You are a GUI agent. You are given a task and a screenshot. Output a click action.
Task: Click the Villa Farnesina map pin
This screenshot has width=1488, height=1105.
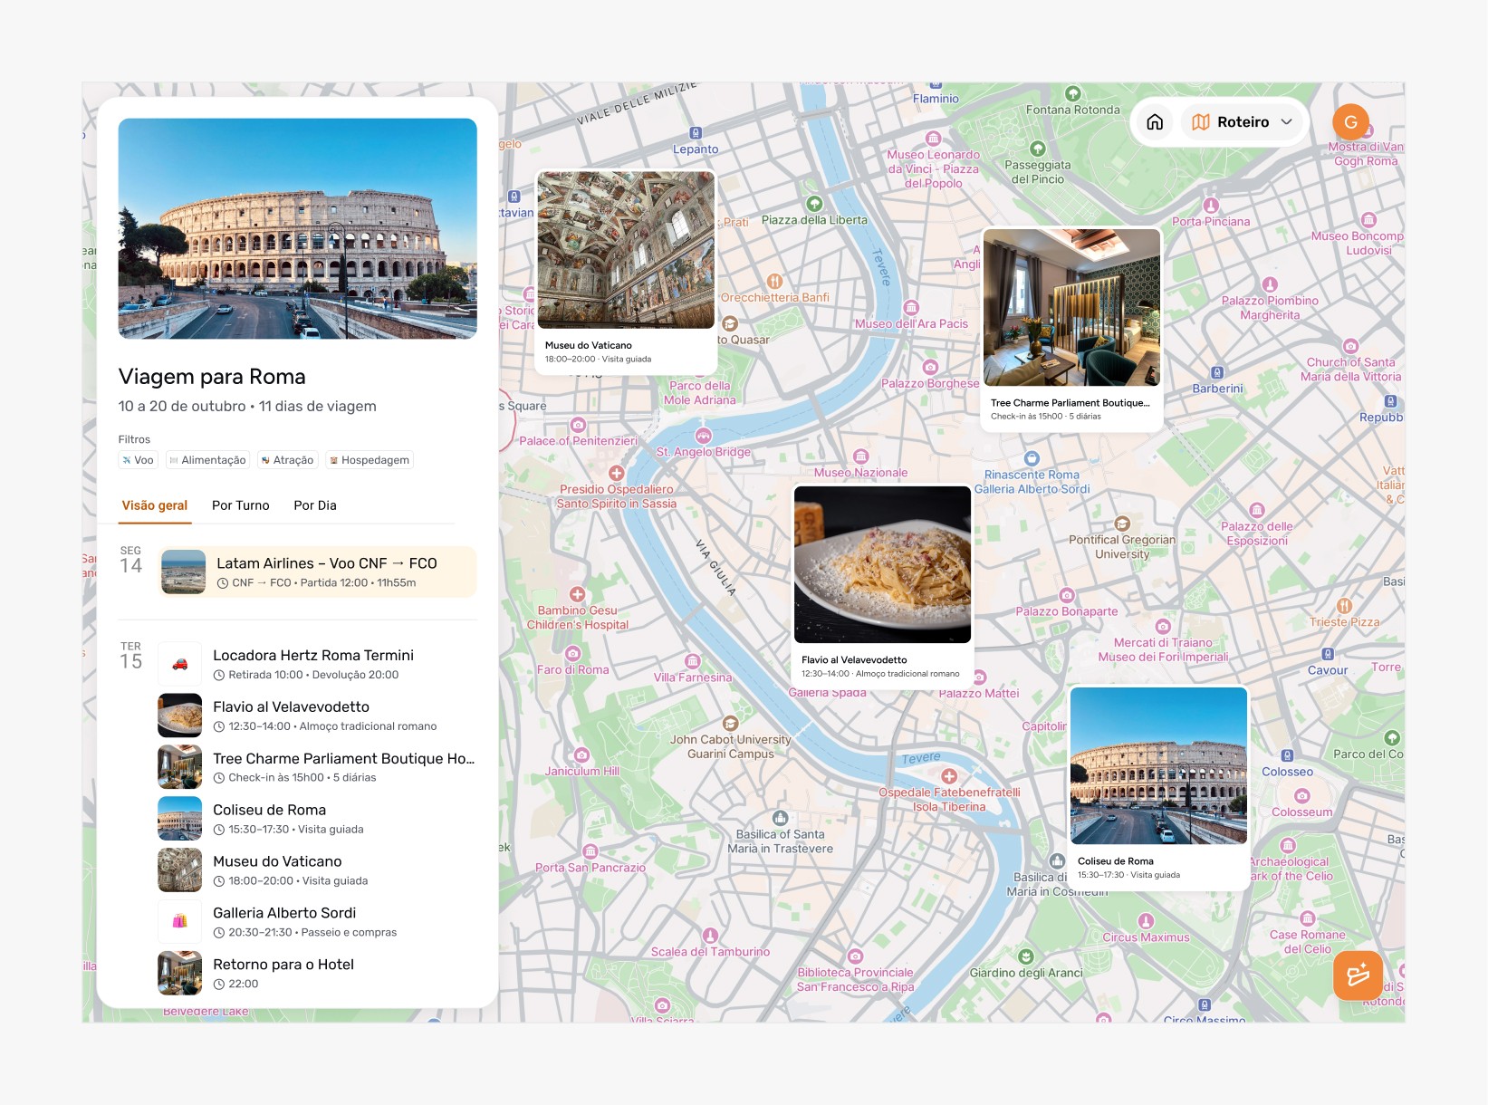coord(693,661)
